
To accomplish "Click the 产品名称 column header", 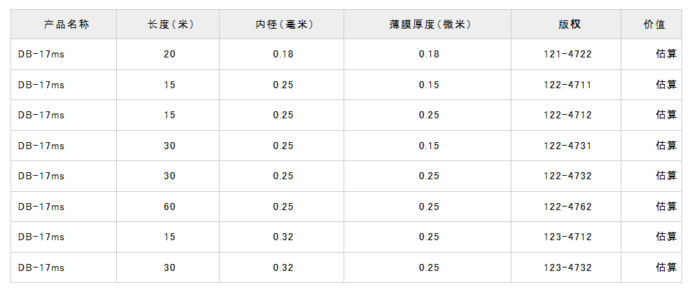I will click(66, 25).
